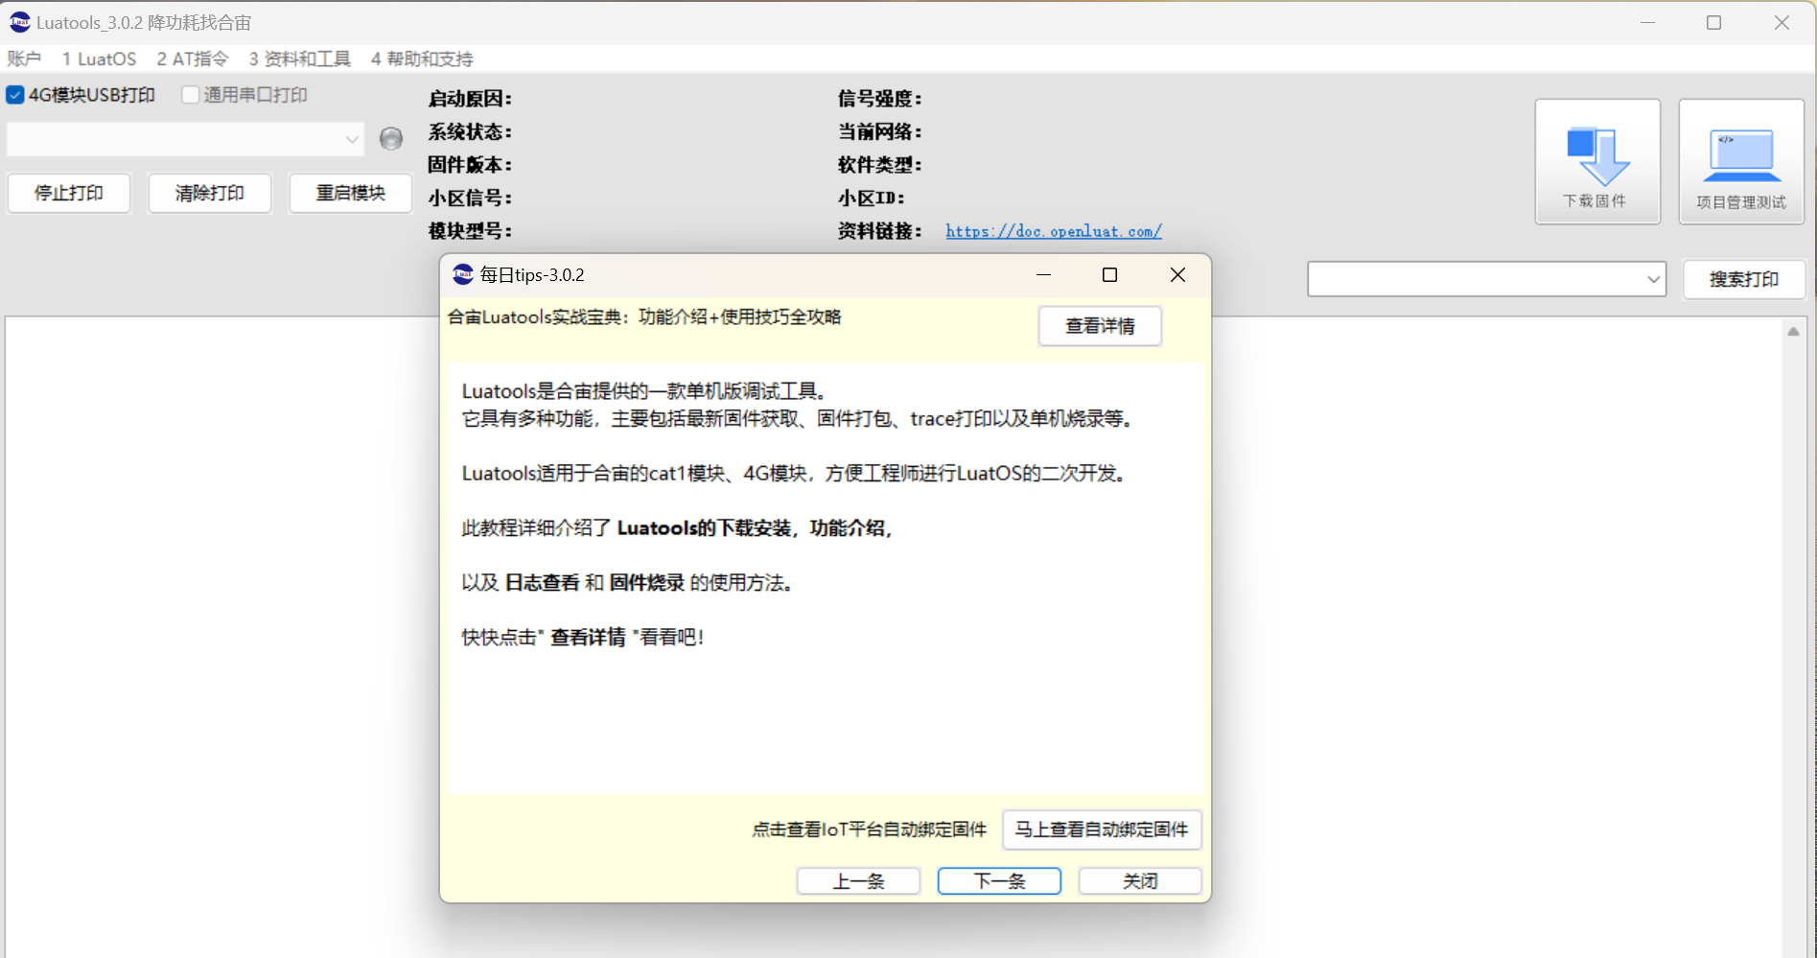Click the 重启模块 button

pyautogui.click(x=351, y=193)
